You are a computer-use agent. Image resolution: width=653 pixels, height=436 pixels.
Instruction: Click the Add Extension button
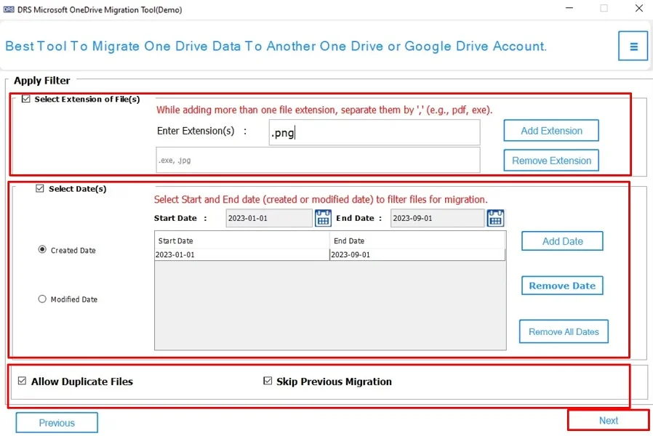tap(550, 131)
